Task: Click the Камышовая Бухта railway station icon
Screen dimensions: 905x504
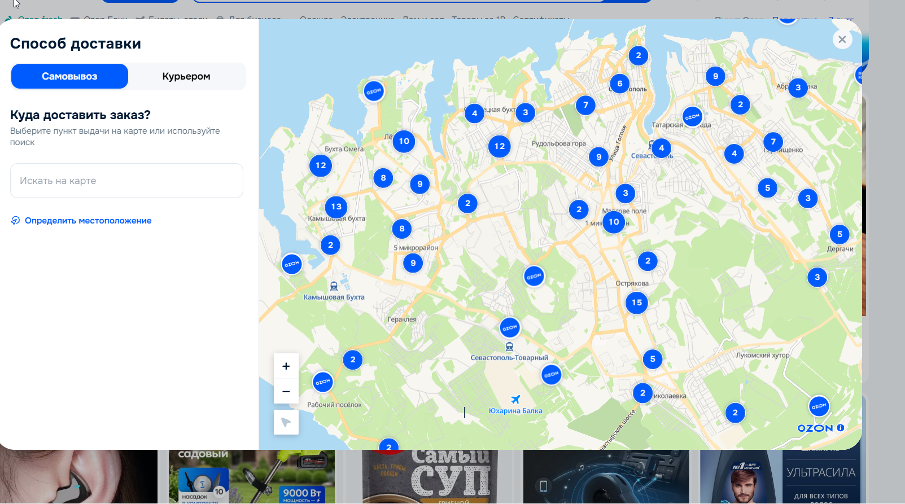Action: tap(334, 286)
